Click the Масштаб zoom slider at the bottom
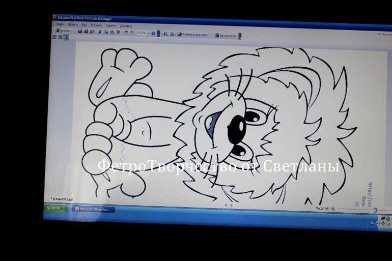Viewport: 392px width, 261px height. (356, 209)
